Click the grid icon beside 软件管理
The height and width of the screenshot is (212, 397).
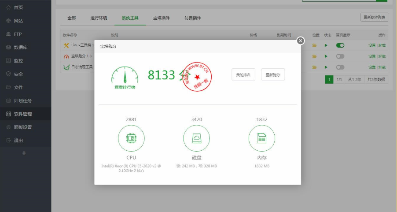8,114
